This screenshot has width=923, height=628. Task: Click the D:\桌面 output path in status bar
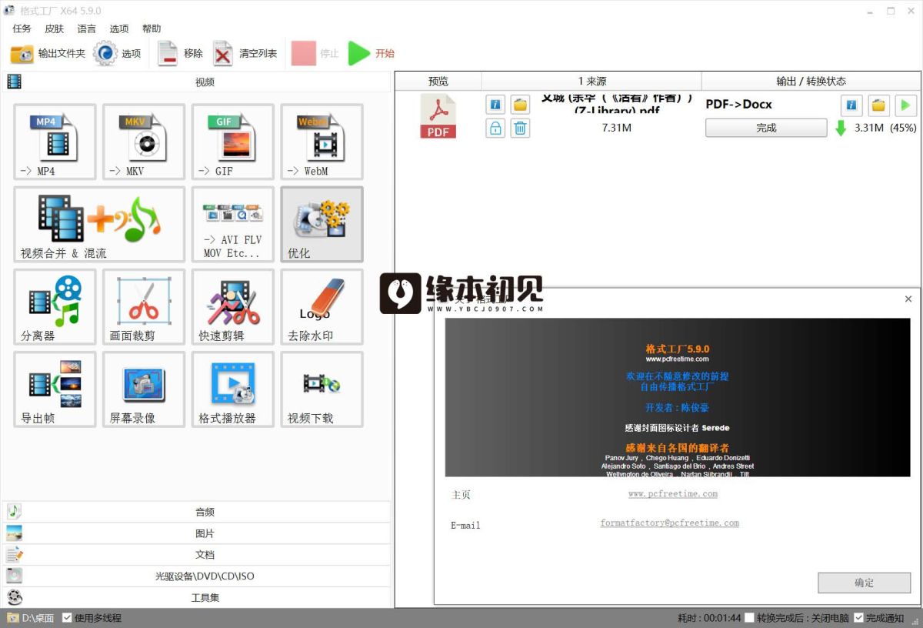pos(31,618)
